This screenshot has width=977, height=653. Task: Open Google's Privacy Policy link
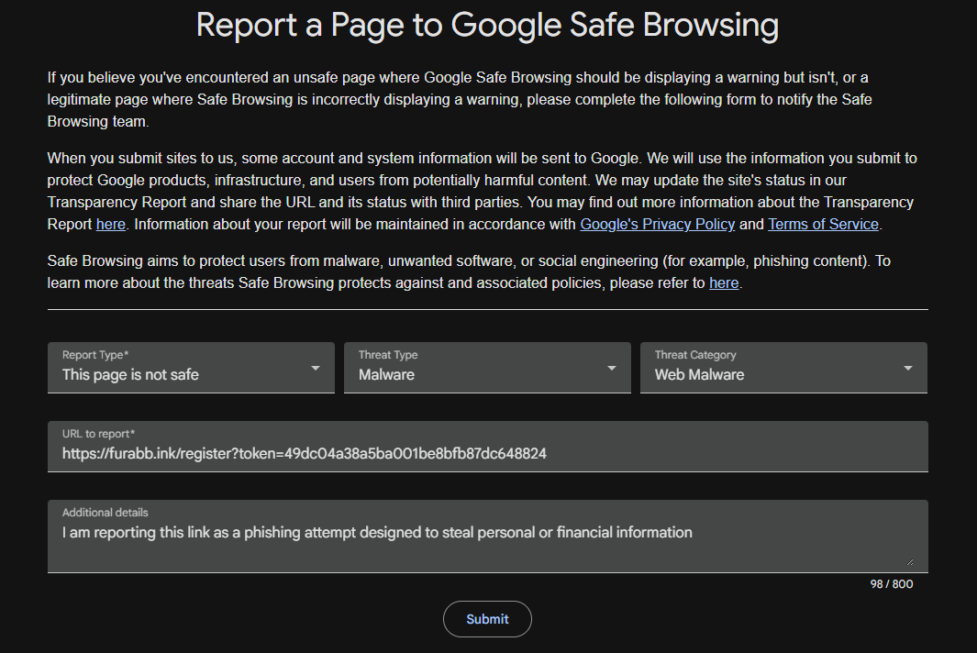(x=658, y=225)
